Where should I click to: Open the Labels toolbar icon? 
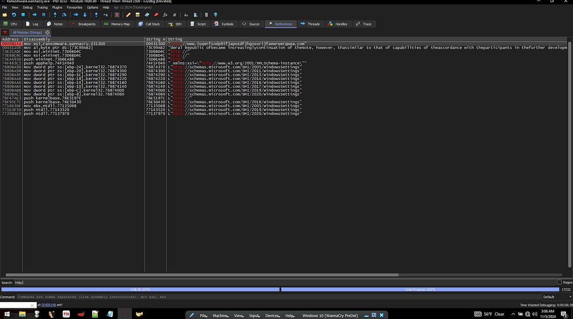(147, 15)
